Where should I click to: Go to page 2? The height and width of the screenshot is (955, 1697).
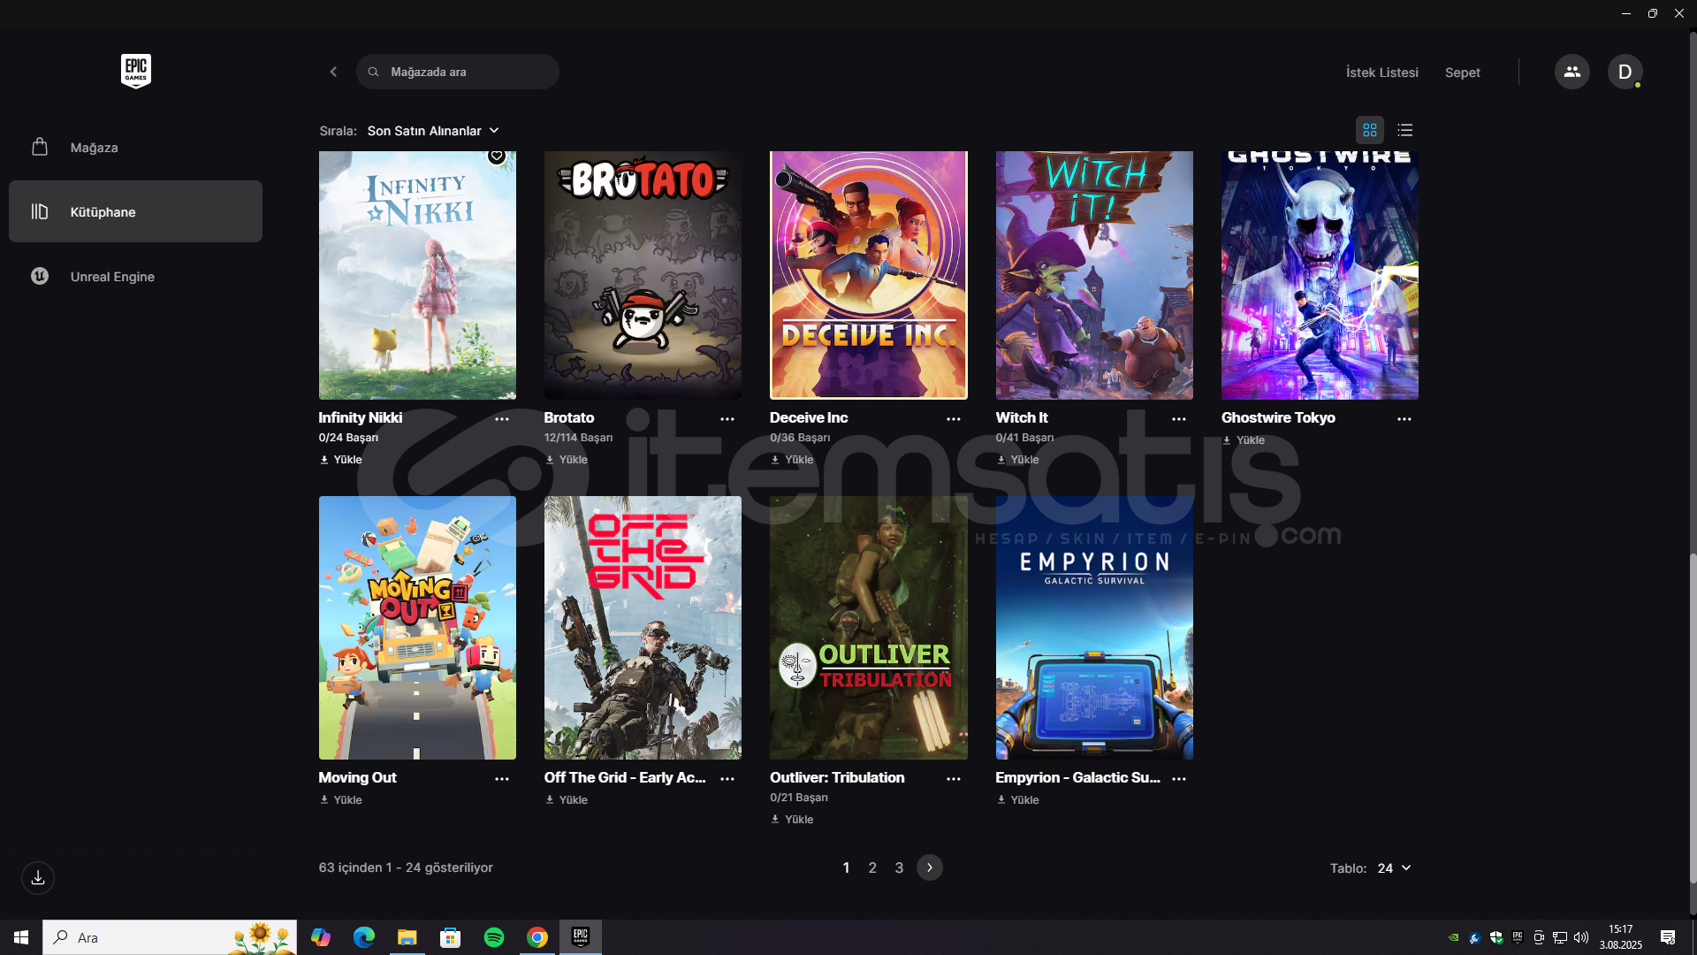pos(872,867)
